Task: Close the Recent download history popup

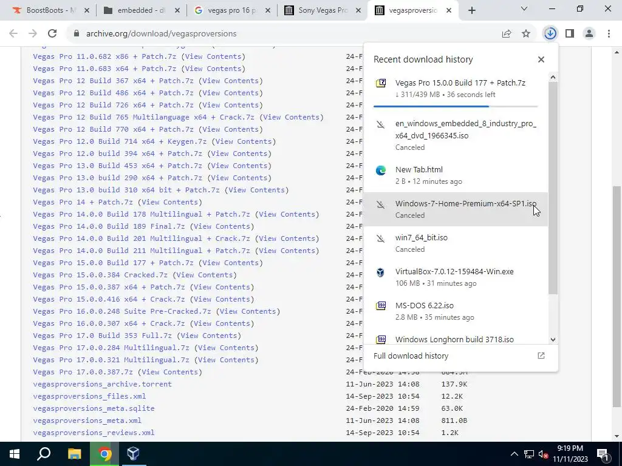Action: [541, 59]
